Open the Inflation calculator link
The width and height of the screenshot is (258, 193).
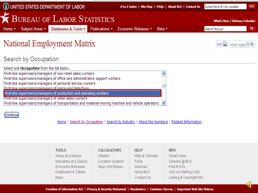(x=104, y=156)
